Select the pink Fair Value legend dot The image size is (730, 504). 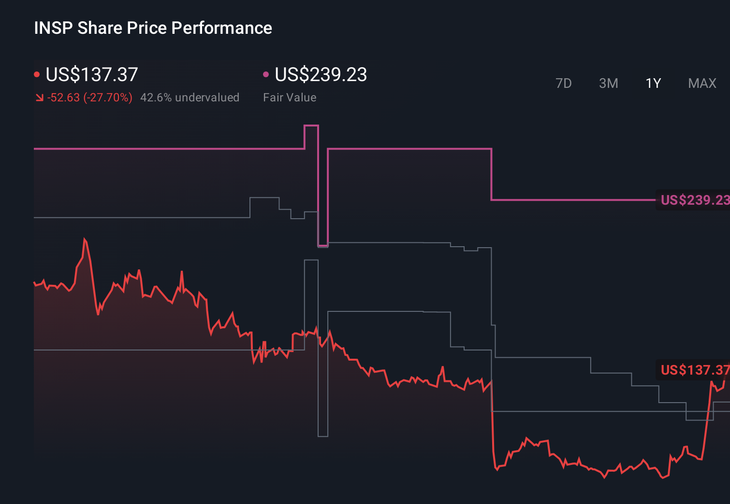point(265,74)
